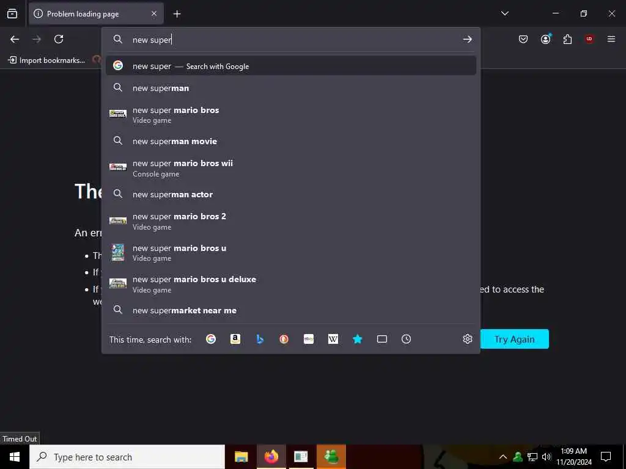
Task: Open the Firefox account icon
Action: [545, 39]
